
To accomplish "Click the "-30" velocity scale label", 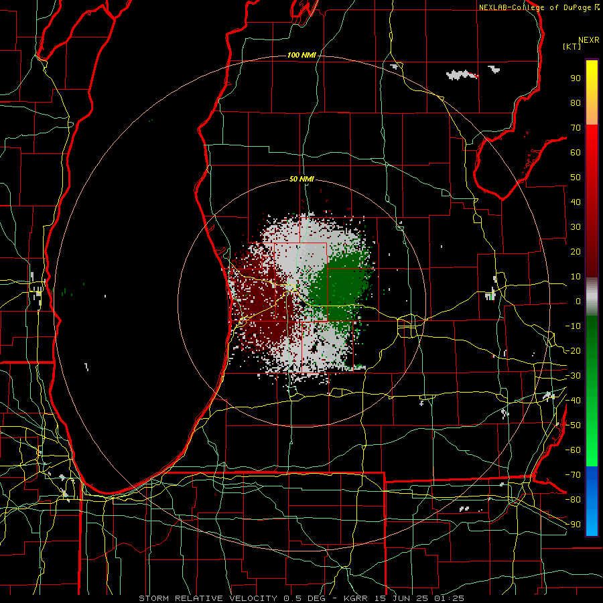I will (x=573, y=376).
